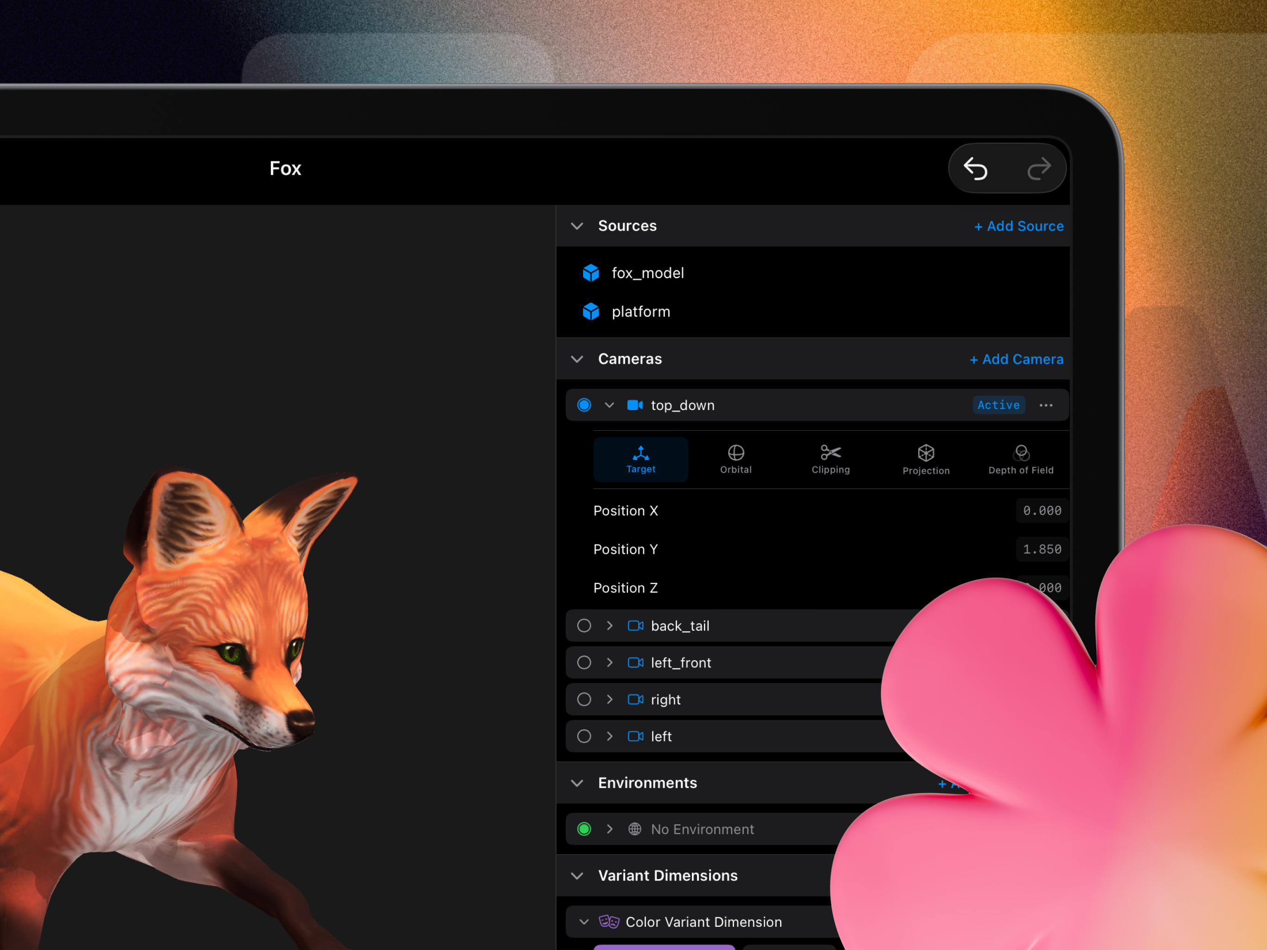Click the Active badge on top_down

(998, 405)
